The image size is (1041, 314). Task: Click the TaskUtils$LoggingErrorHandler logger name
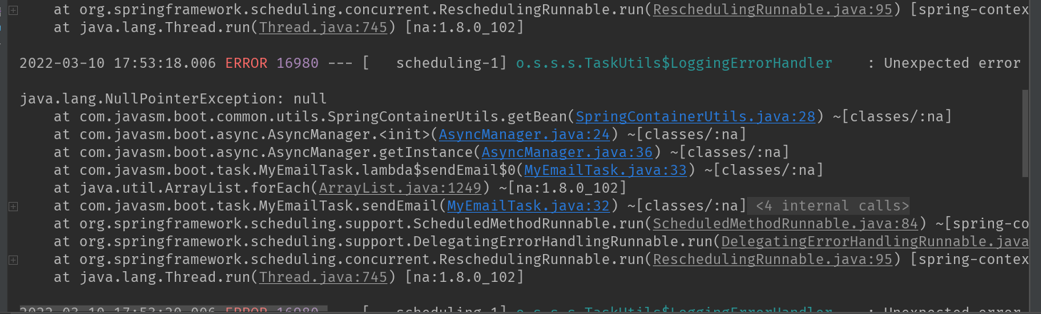point(674,63)
